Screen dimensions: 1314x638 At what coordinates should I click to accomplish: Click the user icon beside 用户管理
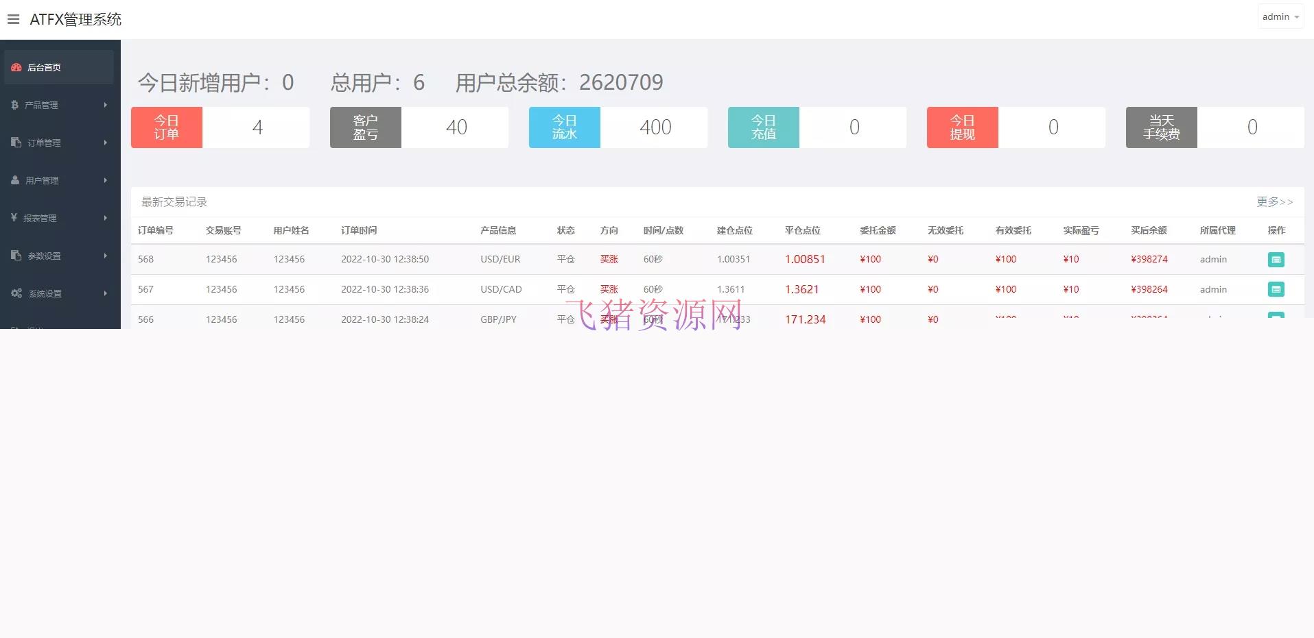[x=15, y=180]
